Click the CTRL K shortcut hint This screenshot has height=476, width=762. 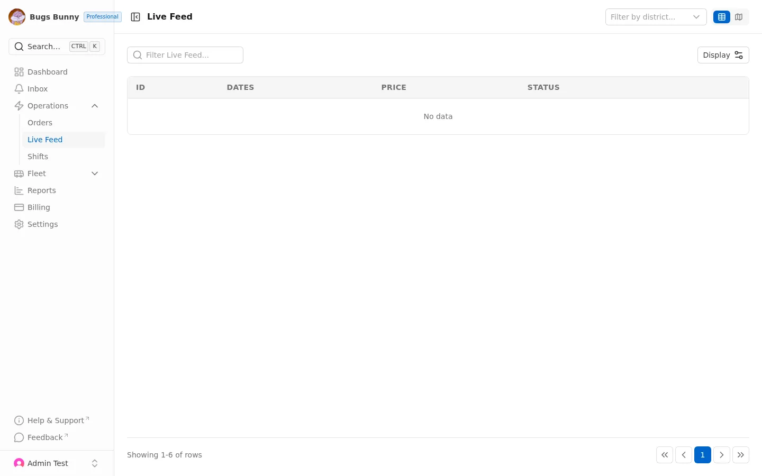85,47
